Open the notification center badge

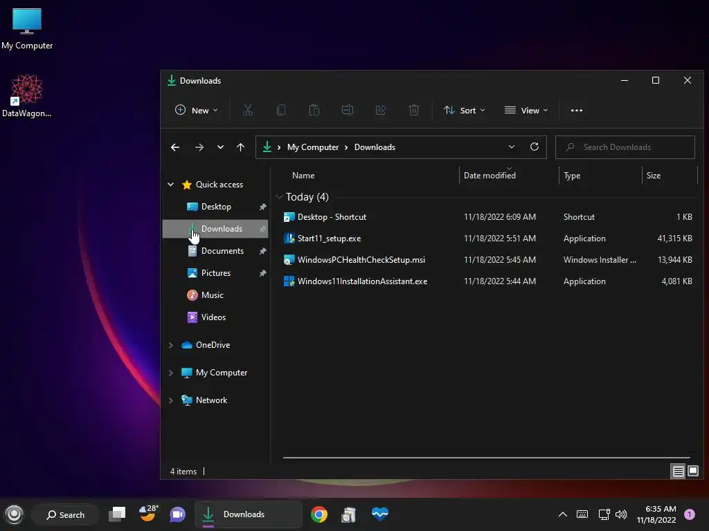point(690,514)
